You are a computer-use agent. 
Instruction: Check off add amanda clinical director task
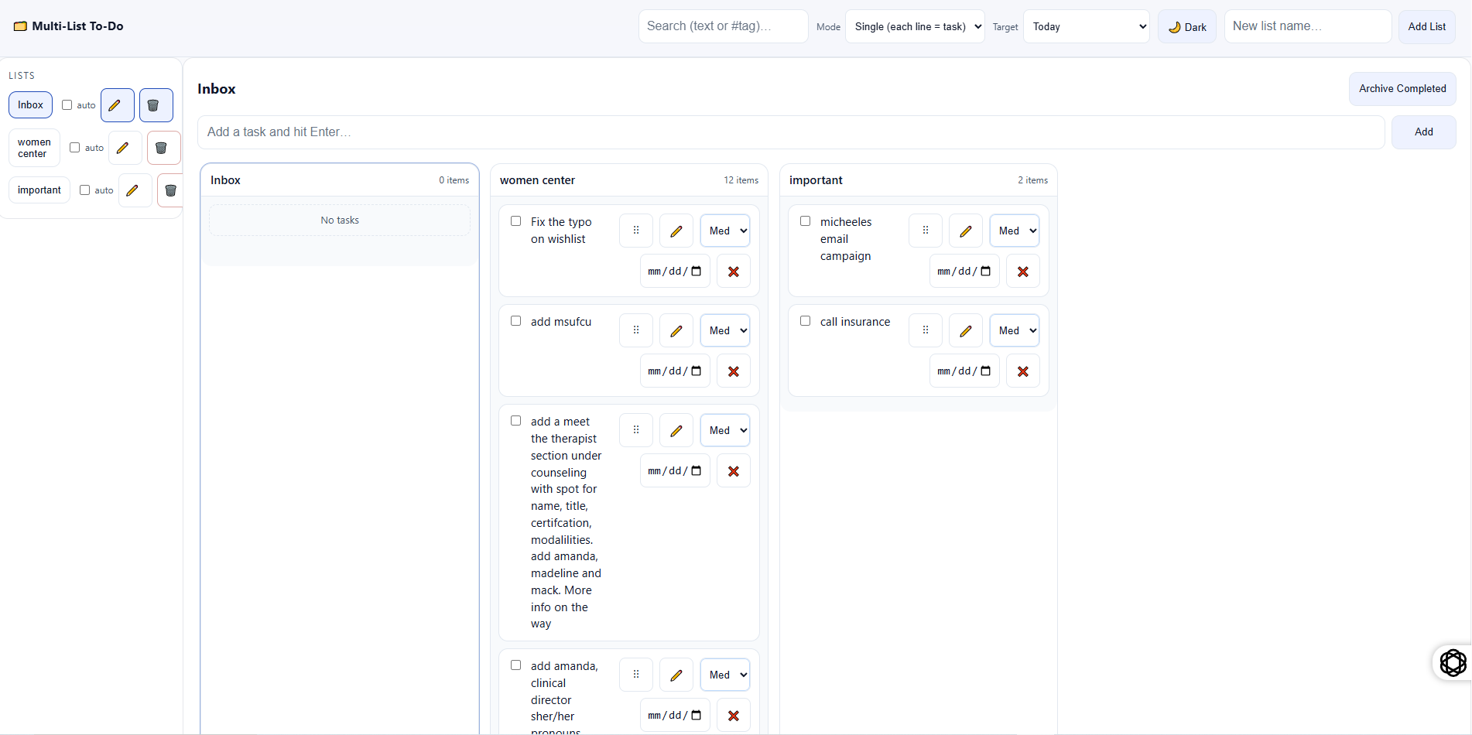tap(516, 665)
